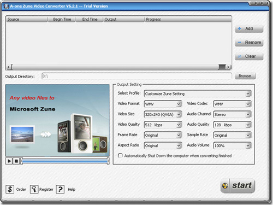Click the A-one app icon in title bar

coord(7,6)
